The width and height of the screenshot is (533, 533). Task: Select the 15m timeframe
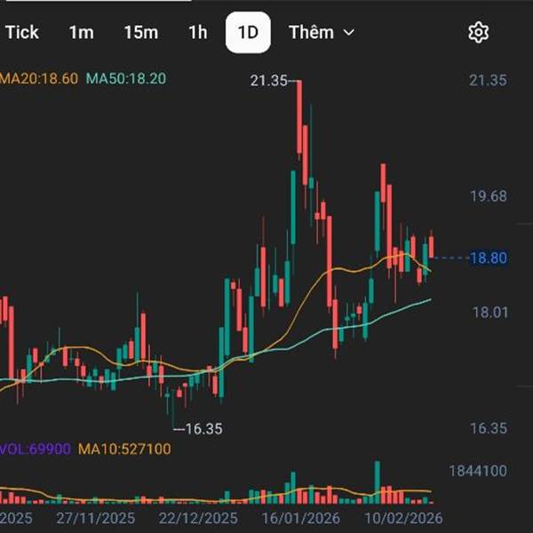(141, 33)
